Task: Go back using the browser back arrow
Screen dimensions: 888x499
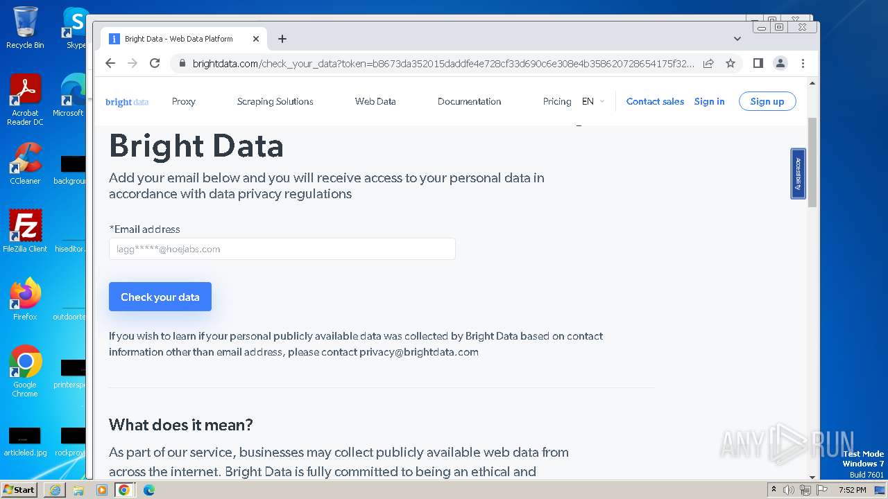Action: (x=110, y=63)
